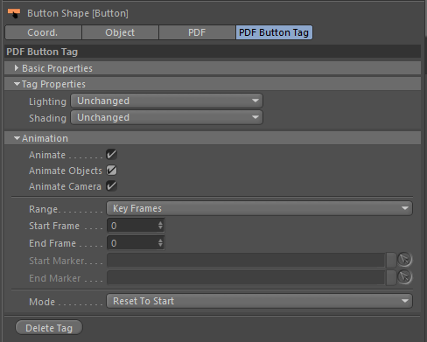427x342 pixels.
Task: Uncheck the Animate checkbox
Action: coord(111,155)
